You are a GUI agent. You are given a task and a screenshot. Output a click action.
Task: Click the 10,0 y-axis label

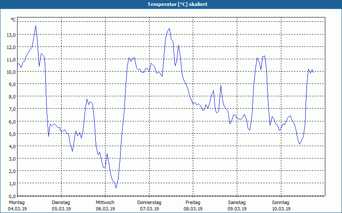click(x=11, y=72)
